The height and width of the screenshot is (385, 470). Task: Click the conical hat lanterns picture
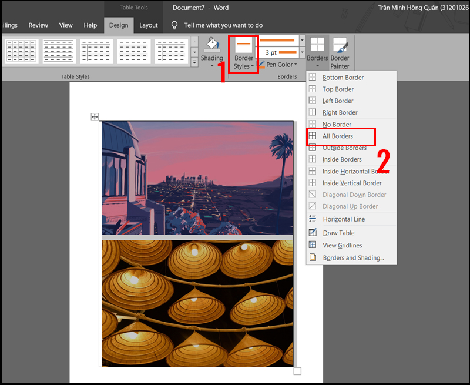click(x=197, y=303)
